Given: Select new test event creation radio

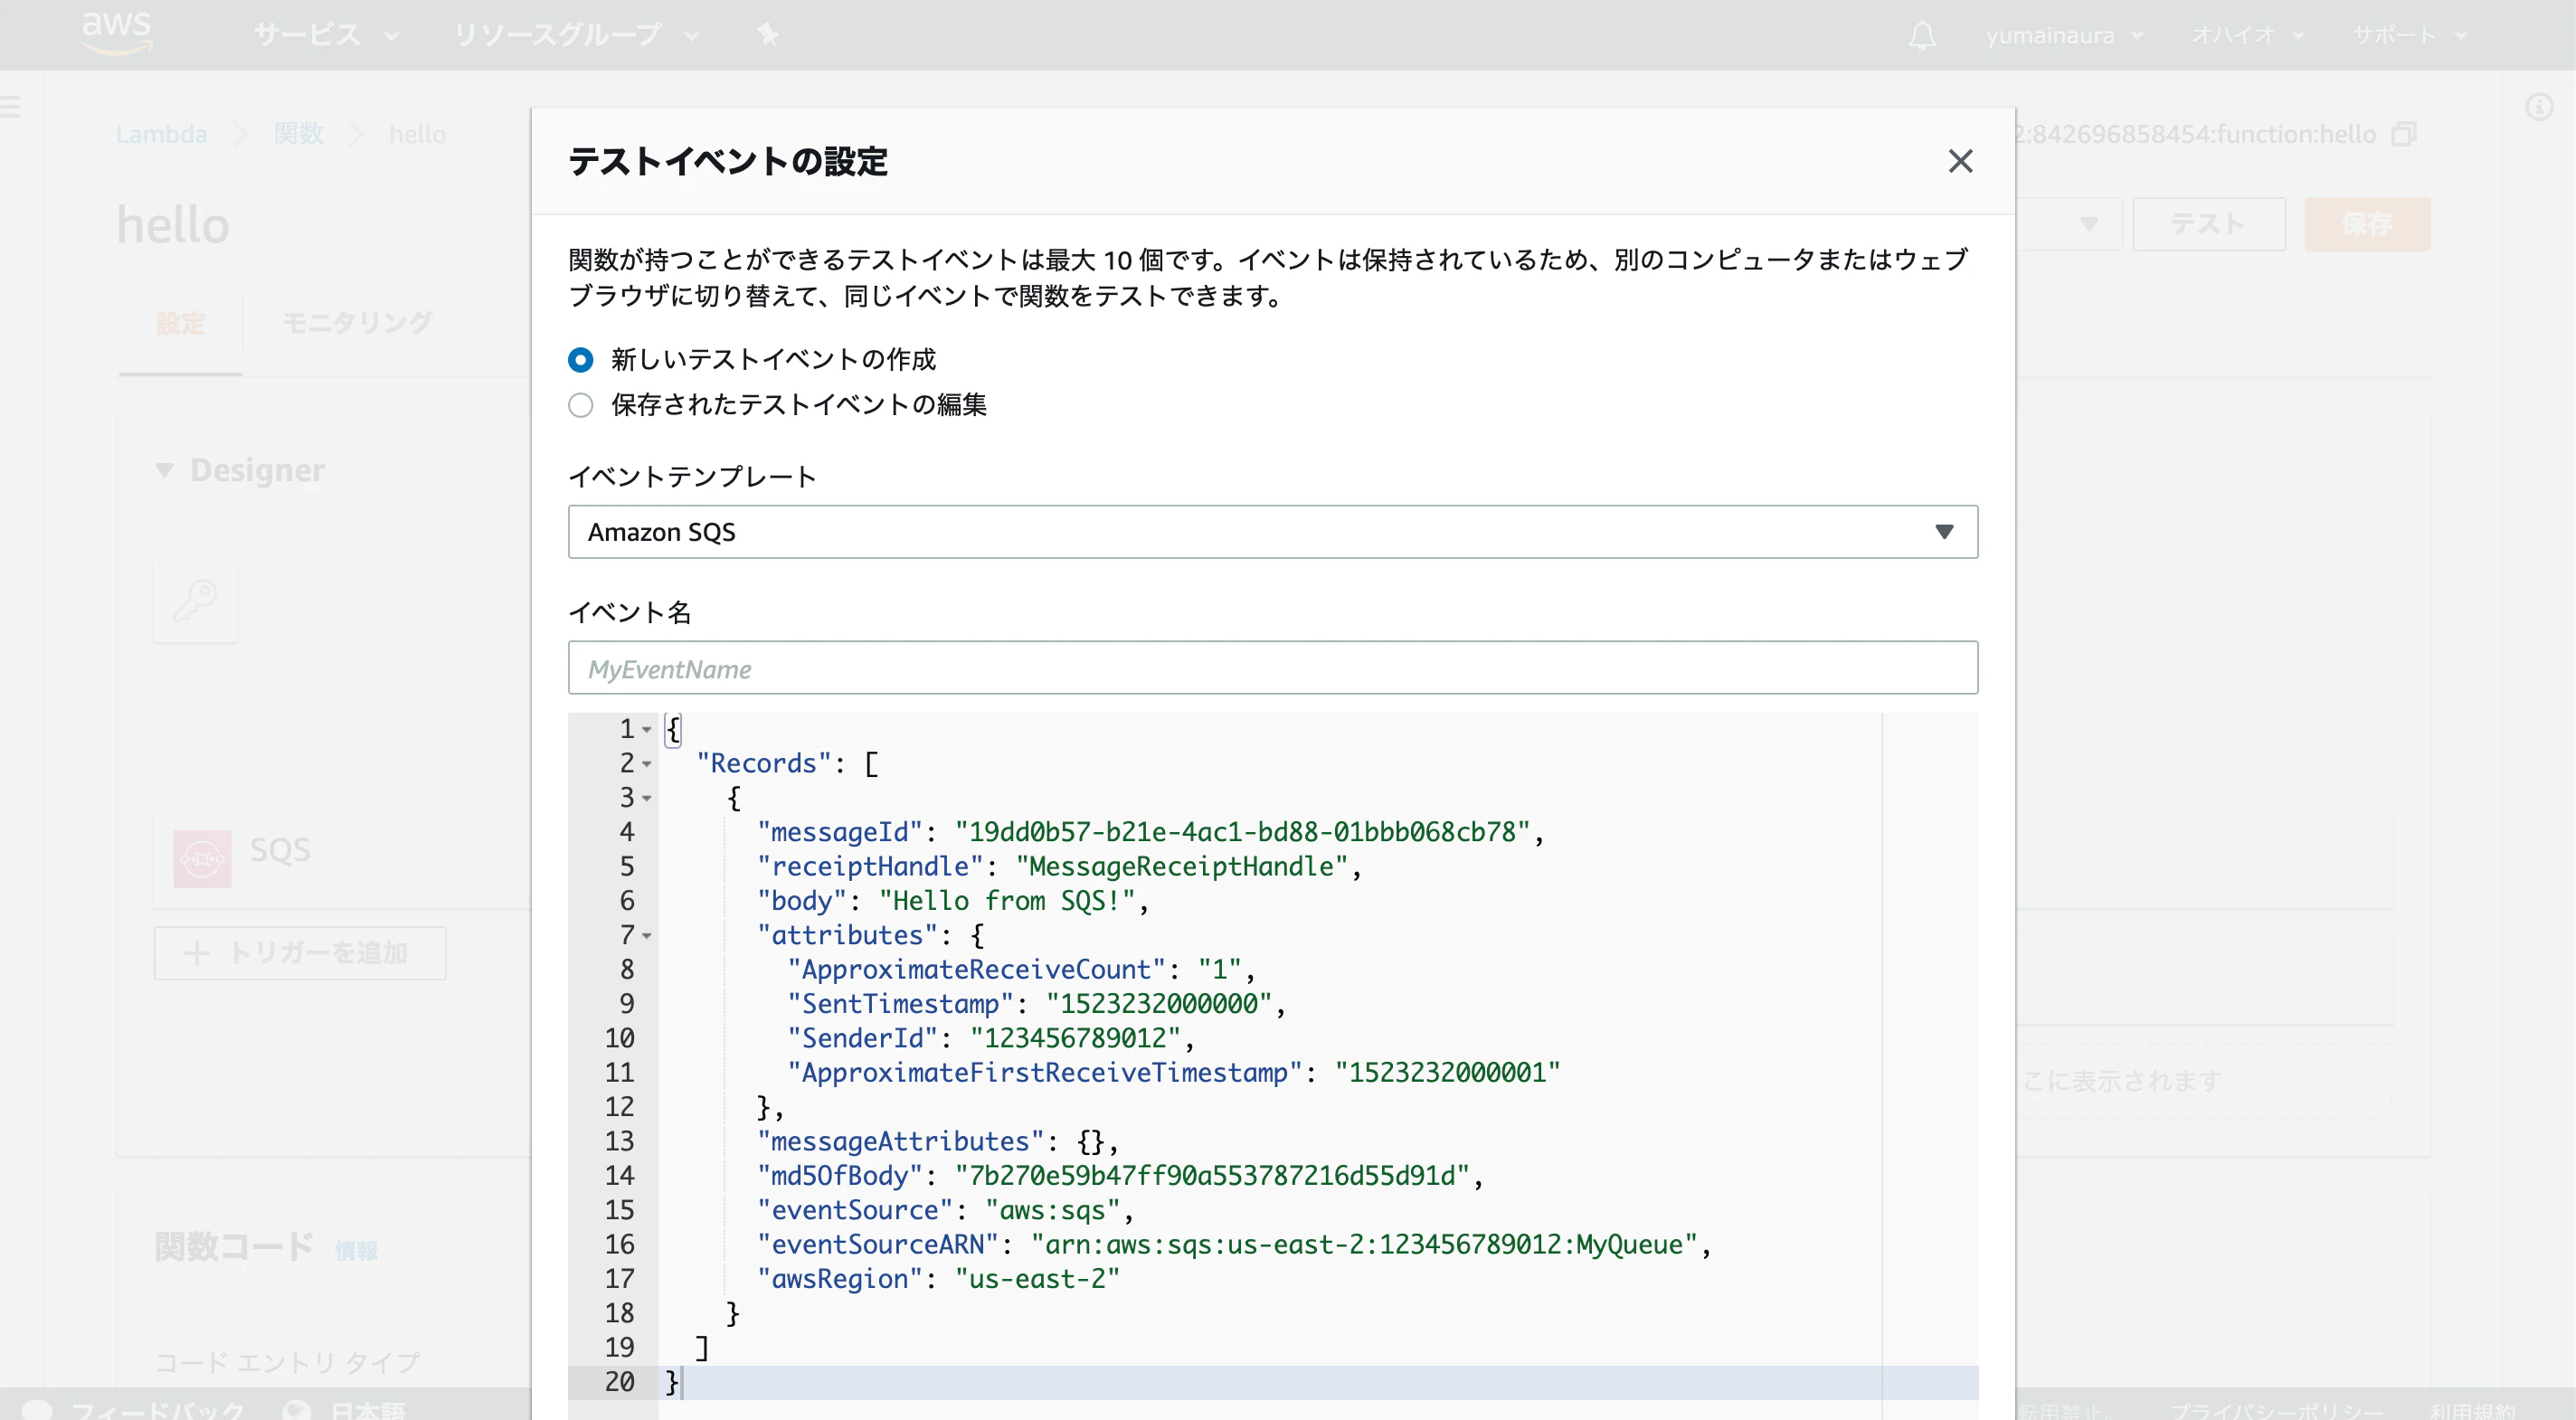Looking at the screenshot, I should pos(580,359).
